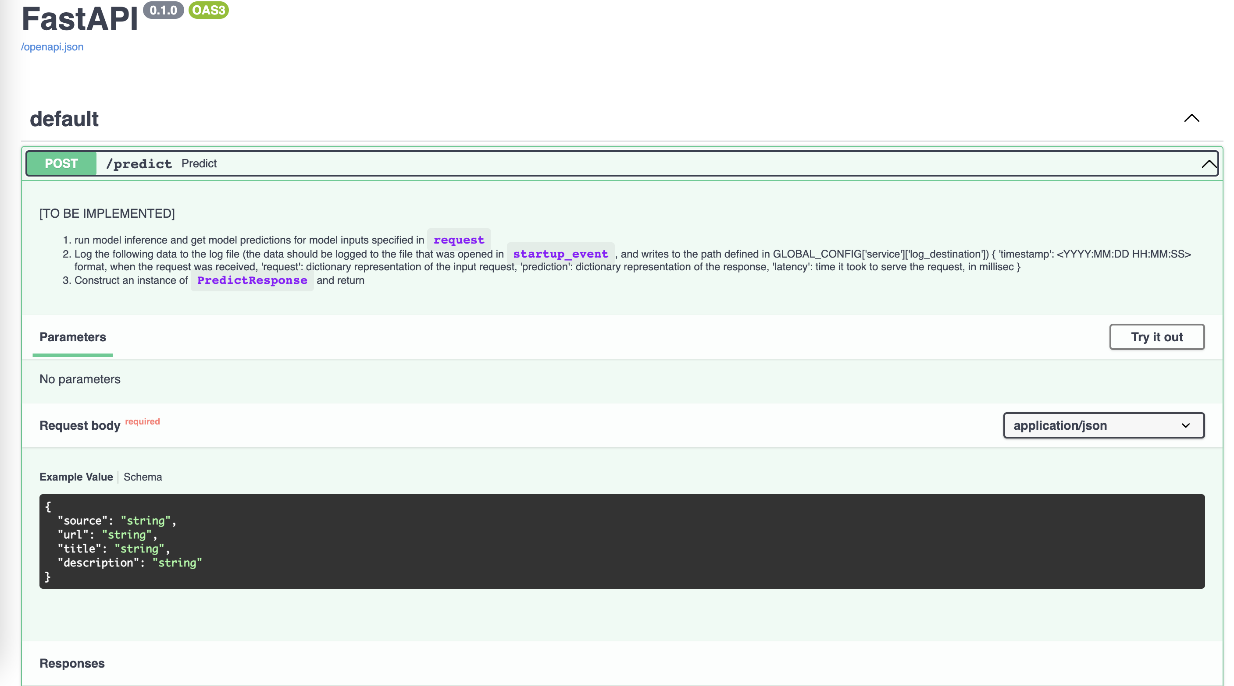Click the startup_event code tag
Screen dimensions: 1234x686
tap(560, 254)
